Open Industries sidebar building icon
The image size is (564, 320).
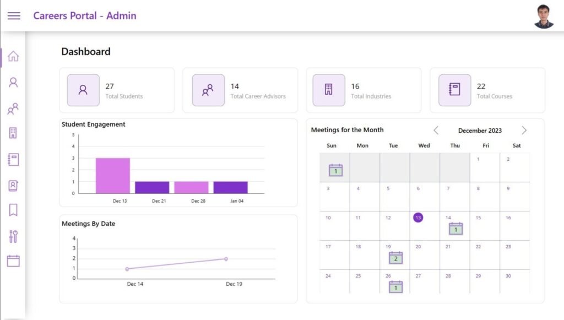click(13, 133)
